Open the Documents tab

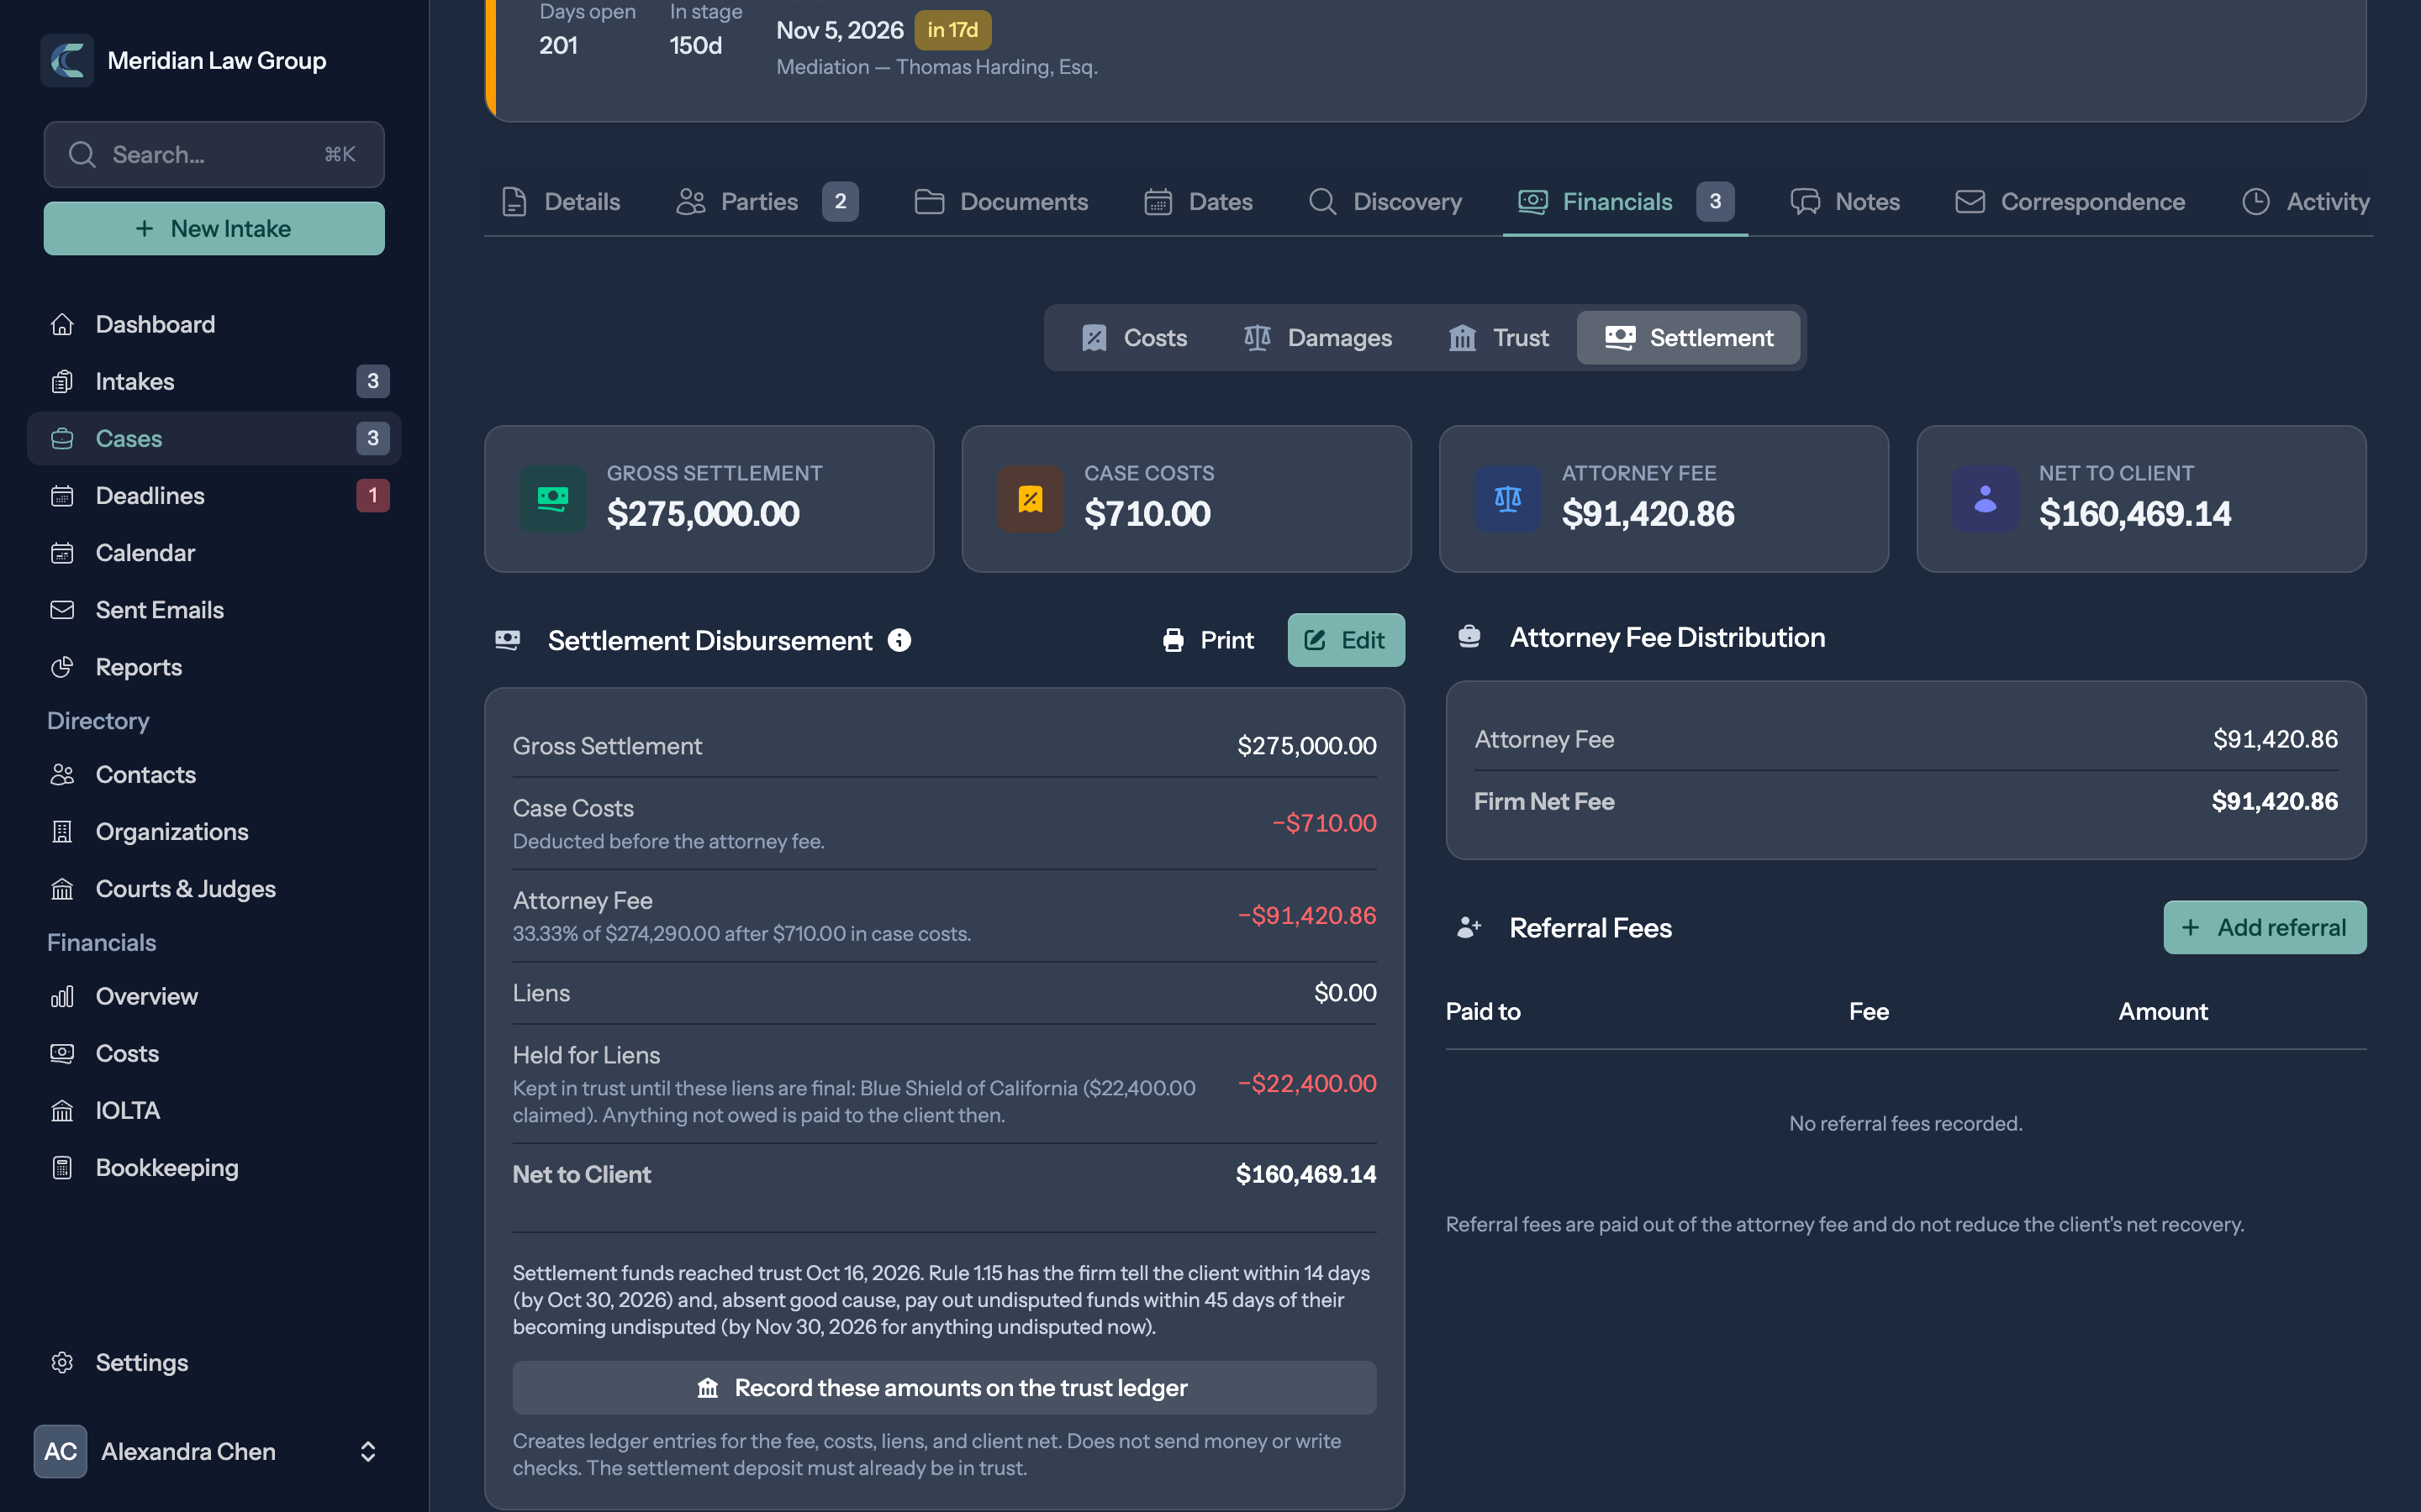click(x=1000, y=202)
